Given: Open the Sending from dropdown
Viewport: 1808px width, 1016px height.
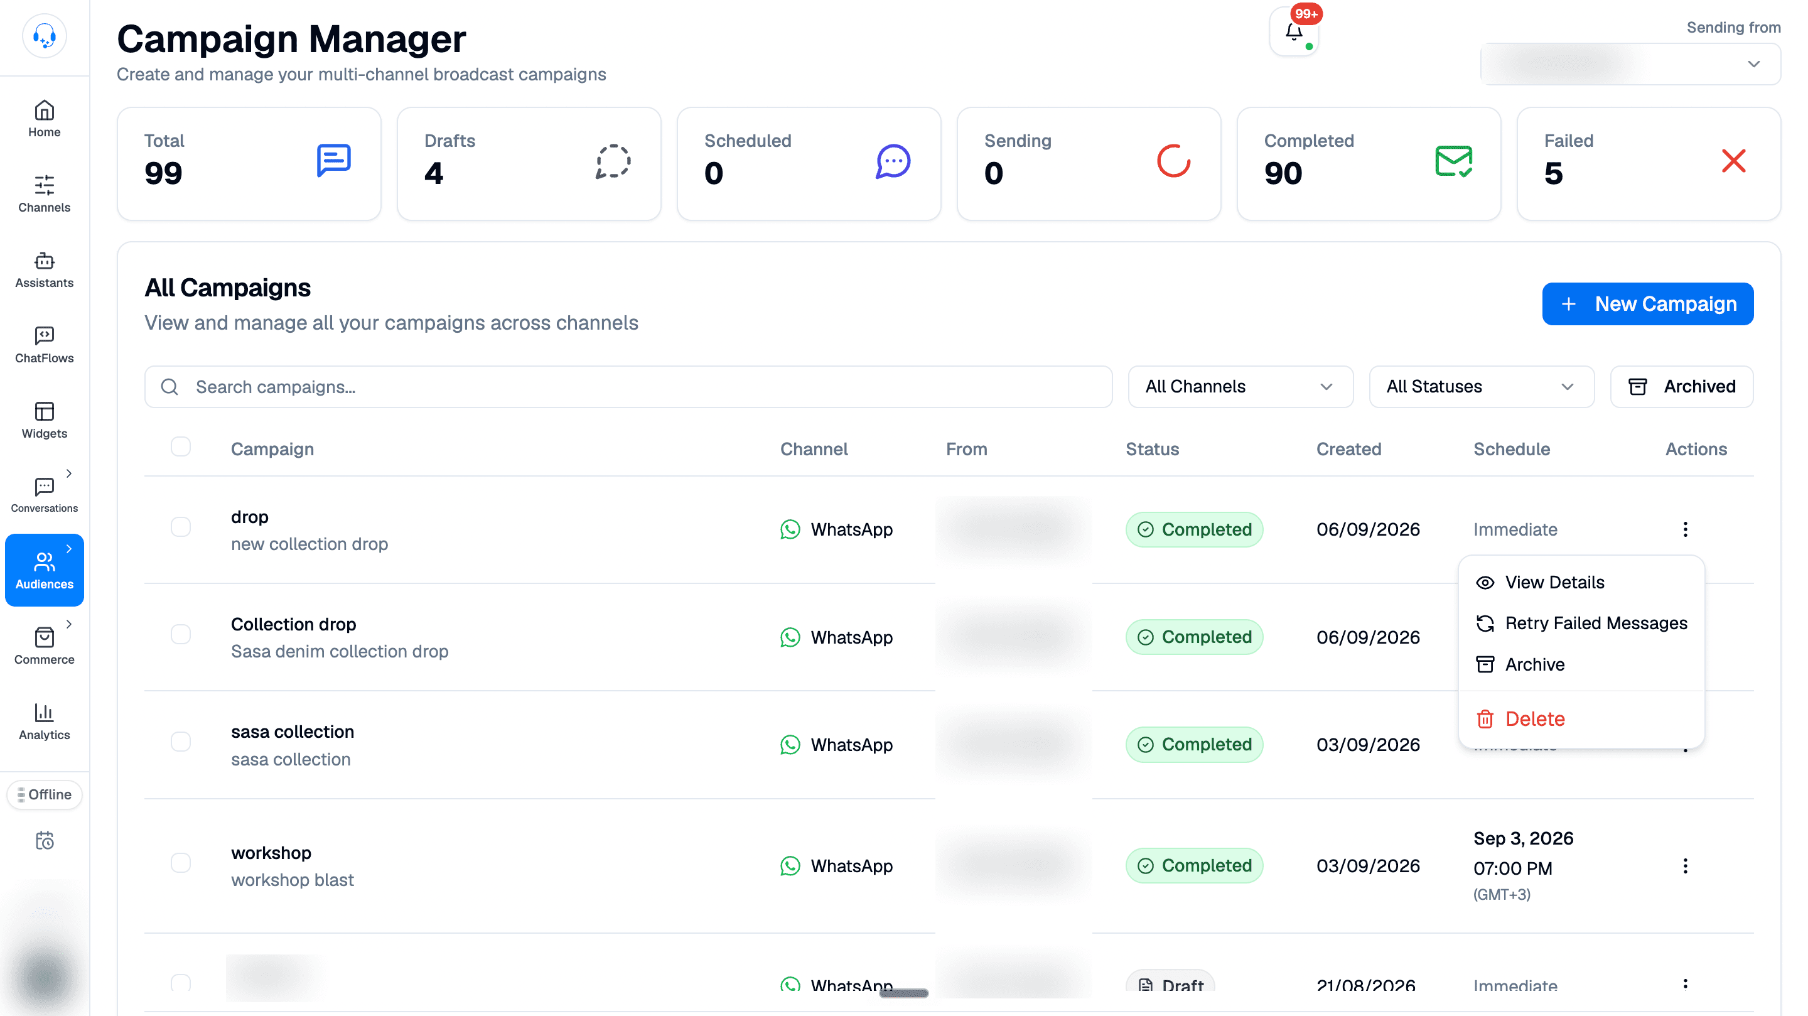Looking at the screenshot, I should 1630,64.
